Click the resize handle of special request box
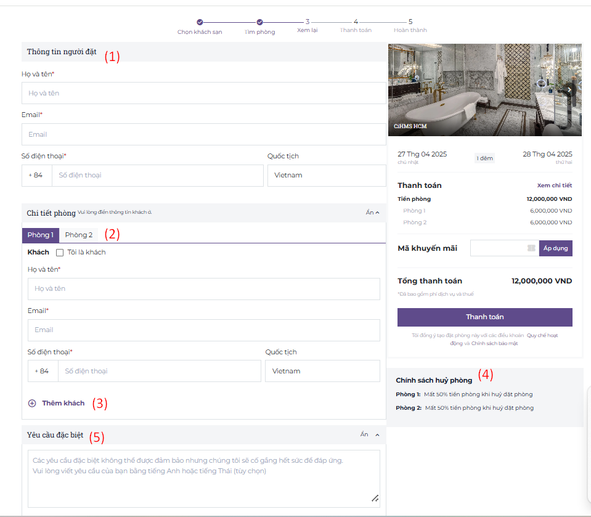The width and height of the screenshot is (591, 517). pyautogui.click(x=375, y=499)
